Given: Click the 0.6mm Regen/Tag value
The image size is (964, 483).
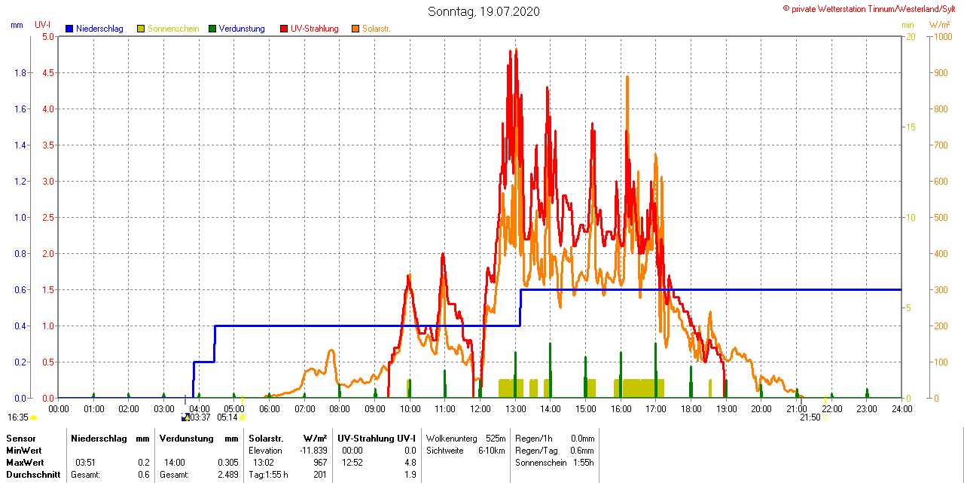Looking at the screenshot, I should pyautogui.click(x=583, y=451).
